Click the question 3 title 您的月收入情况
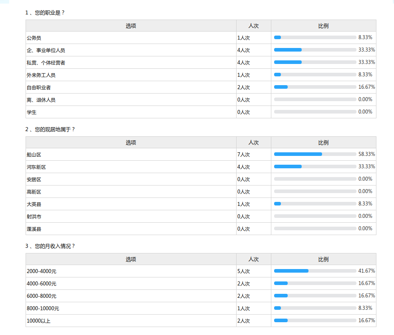 50,246
